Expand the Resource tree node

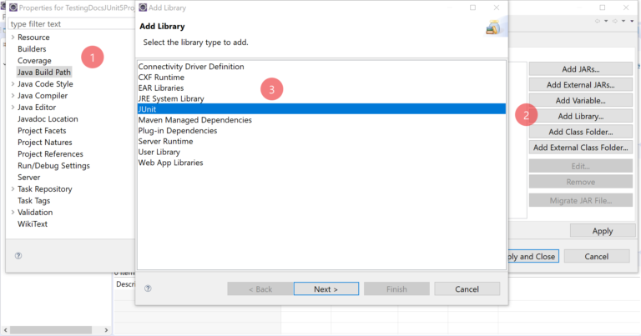(13, 38)
